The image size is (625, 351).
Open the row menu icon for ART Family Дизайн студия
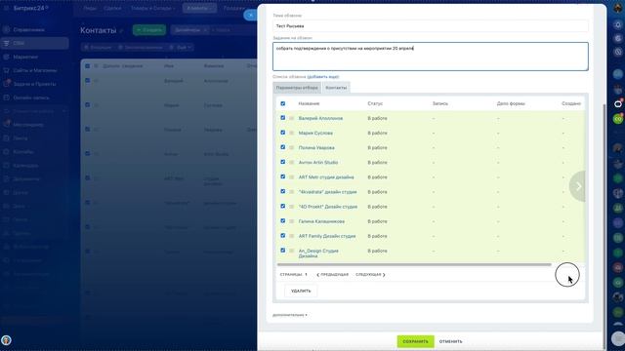pyautogui.click(x=291, y=236)
